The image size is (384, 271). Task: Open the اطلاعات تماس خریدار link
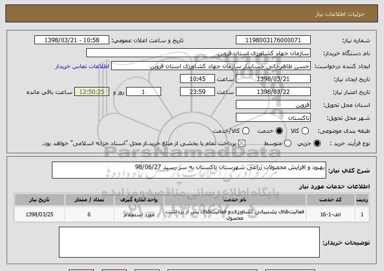[82, 66]
